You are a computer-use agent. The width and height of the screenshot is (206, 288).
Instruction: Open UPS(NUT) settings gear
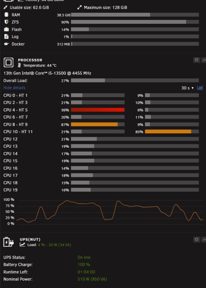(196, 240)
